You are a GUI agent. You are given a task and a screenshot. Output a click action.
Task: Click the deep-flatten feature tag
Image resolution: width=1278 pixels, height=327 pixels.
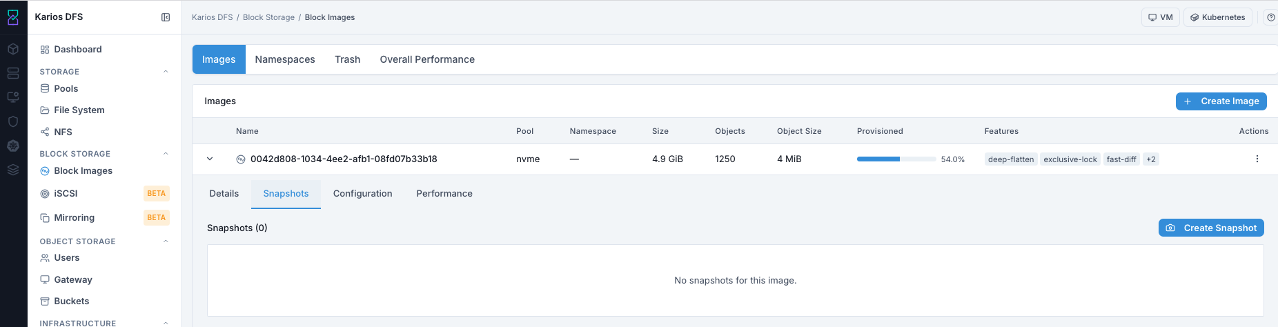(x=1011, y=159)
